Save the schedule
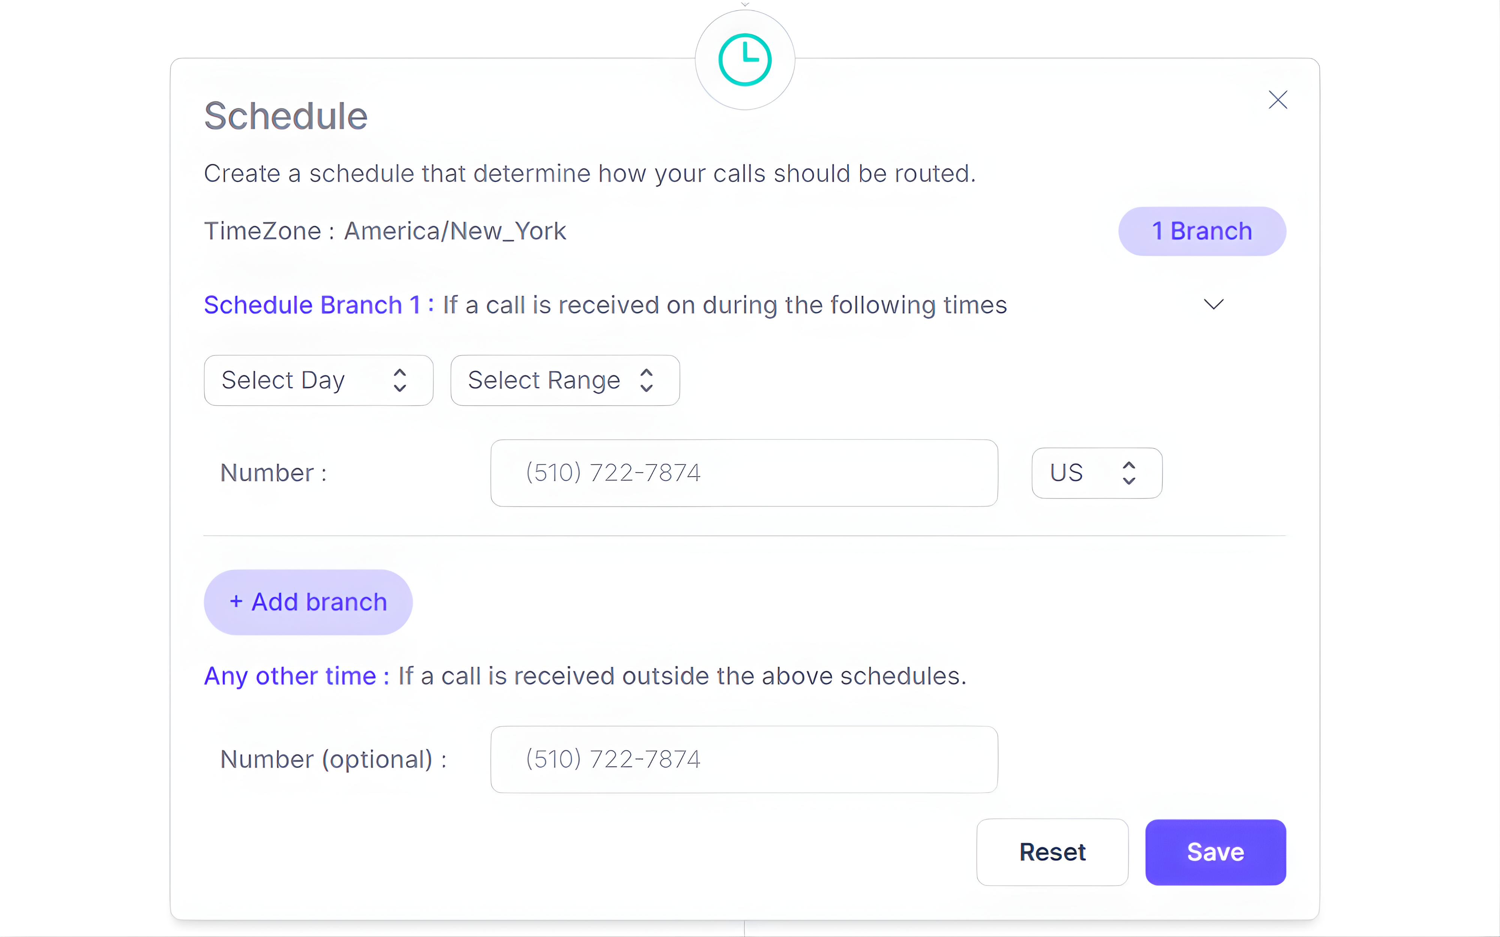Viewport: 1500px width, 937px height. 1215,852
